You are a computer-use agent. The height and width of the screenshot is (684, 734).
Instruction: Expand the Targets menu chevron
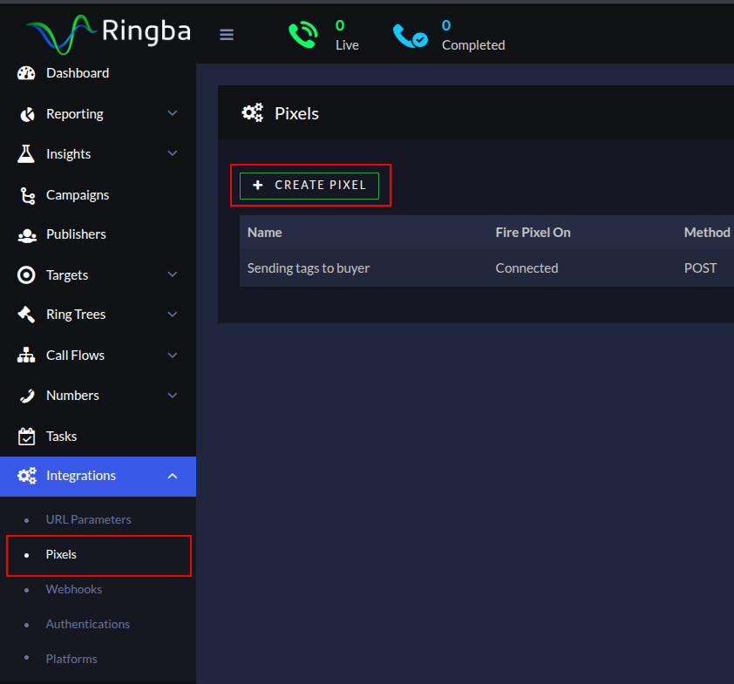pos(173,274)
